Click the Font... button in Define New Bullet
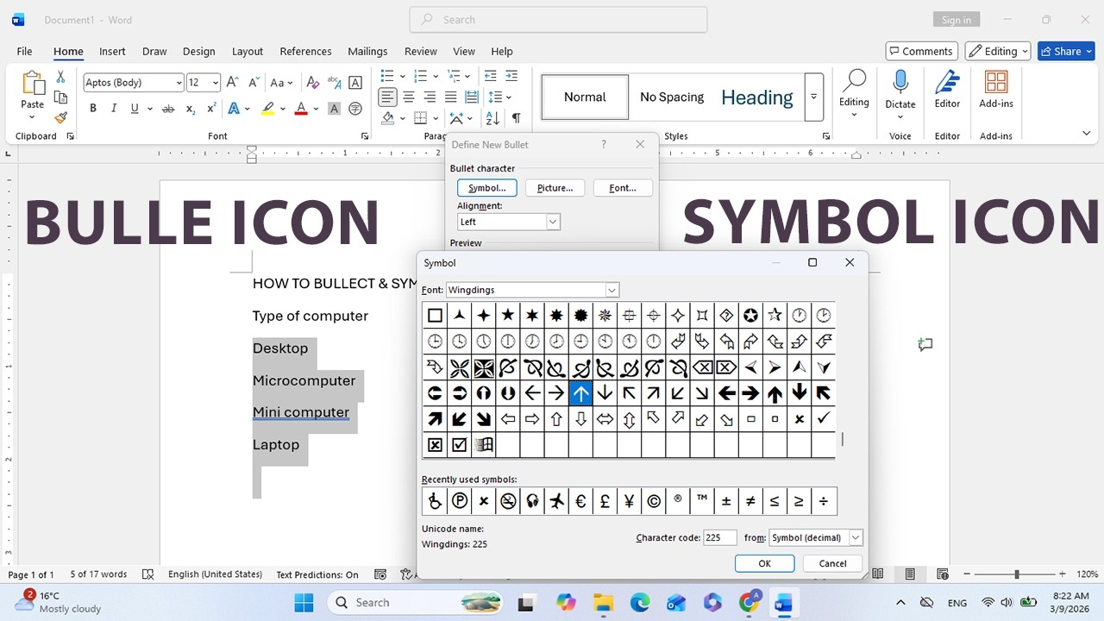 point(623,188)
